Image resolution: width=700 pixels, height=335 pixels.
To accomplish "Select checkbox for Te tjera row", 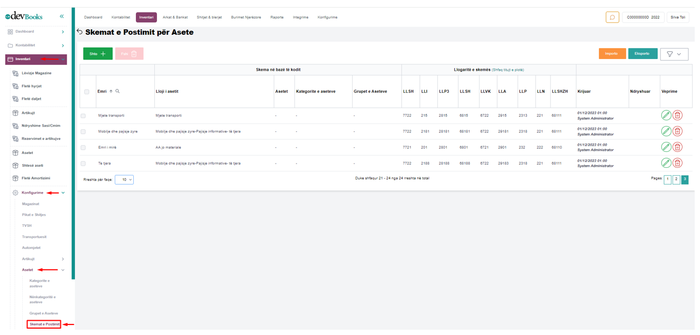I will [x=83, y=164].
